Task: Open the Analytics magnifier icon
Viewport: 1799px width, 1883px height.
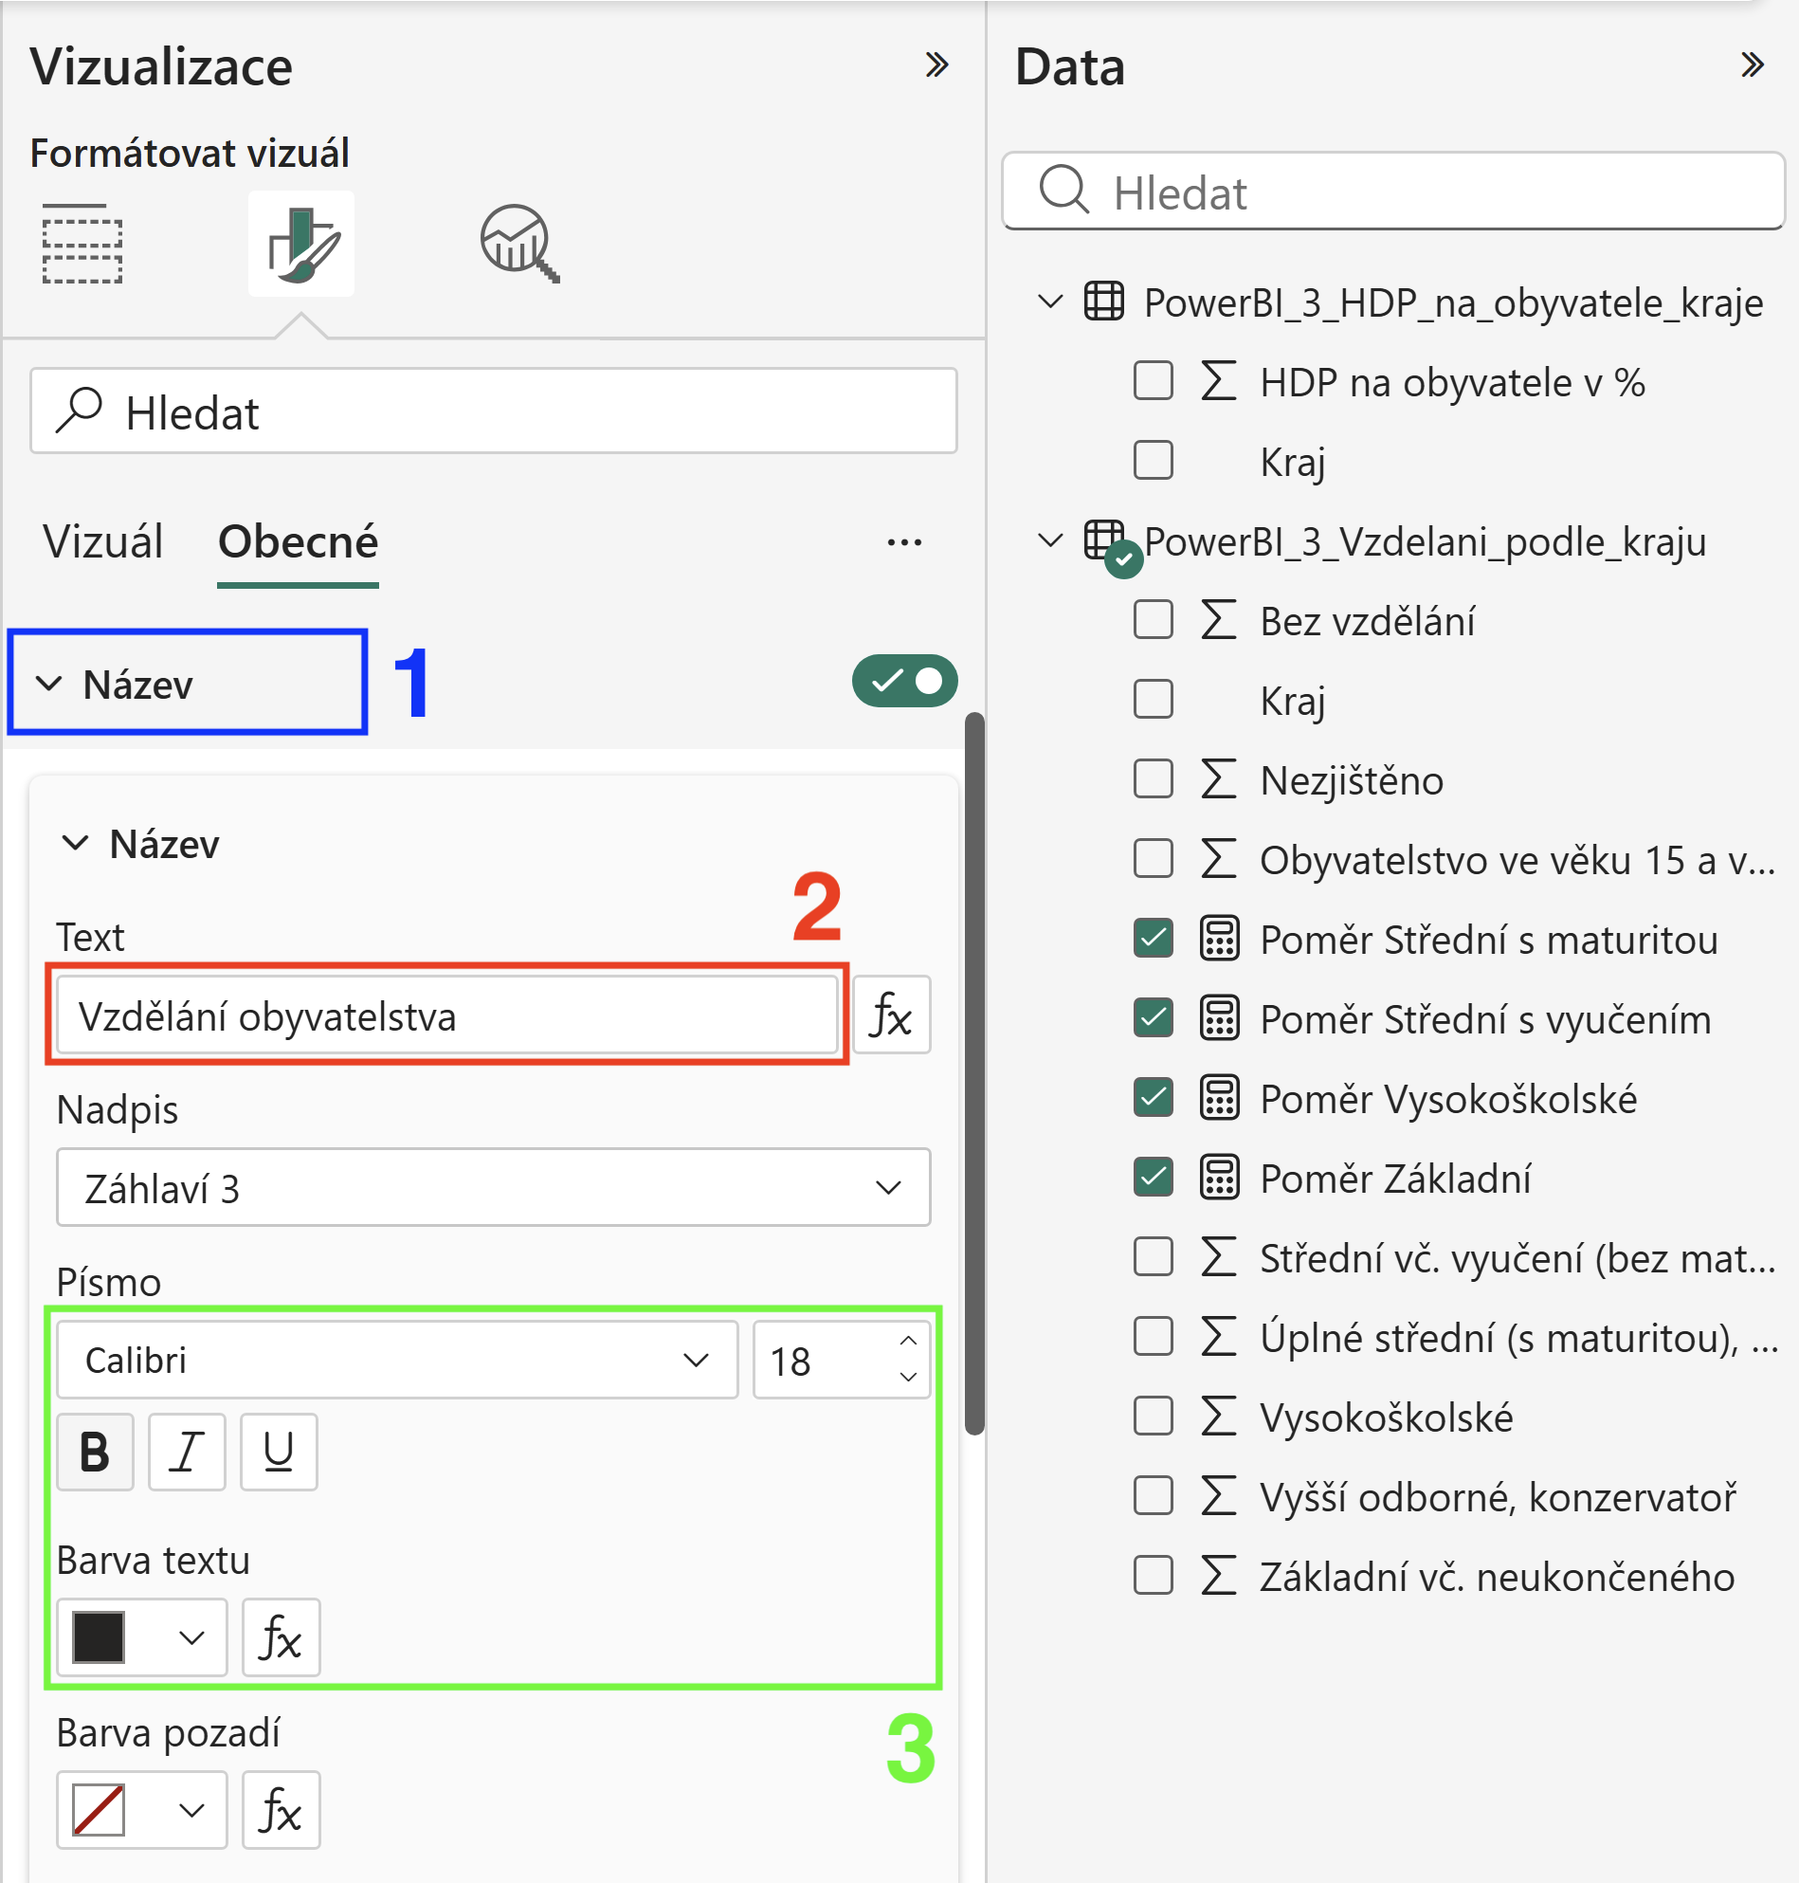Action: (x=519, y=244)
